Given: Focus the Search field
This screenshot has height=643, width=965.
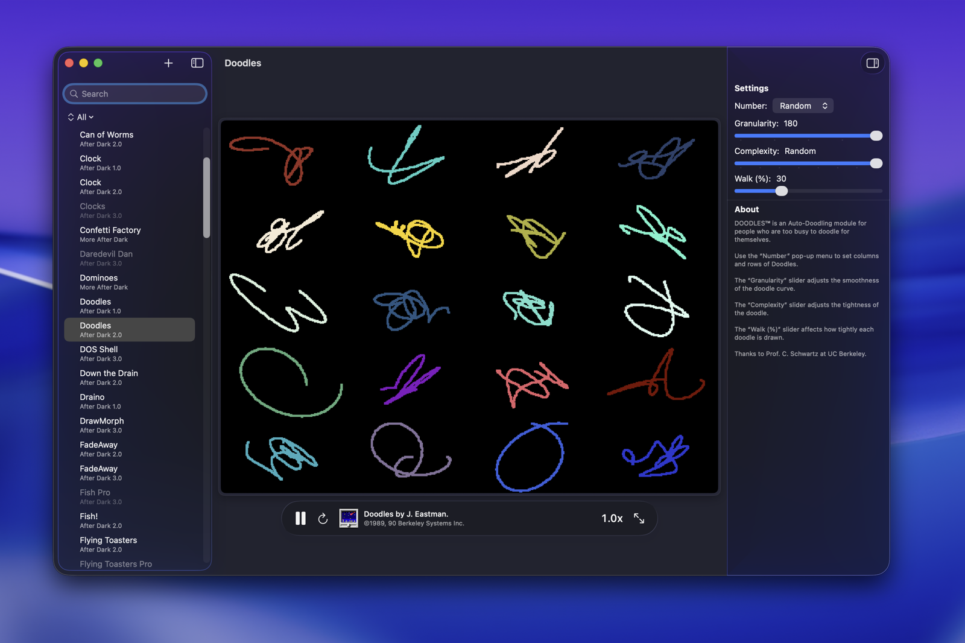Looking at the screenshot, I should click(135, 94).
